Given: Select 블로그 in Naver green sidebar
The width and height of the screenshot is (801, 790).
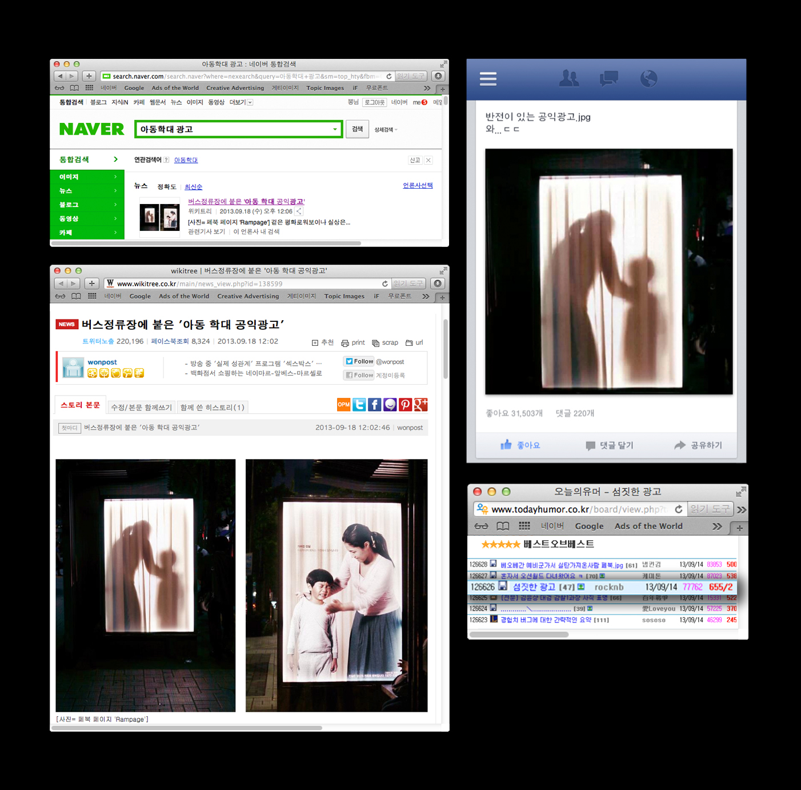Looking at the screenshot, I should pos(87,205).
